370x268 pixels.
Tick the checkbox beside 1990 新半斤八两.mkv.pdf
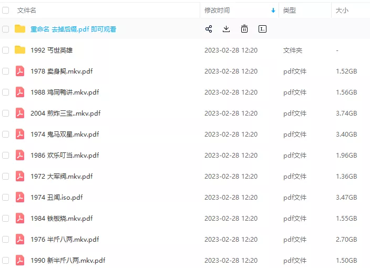click(6, 260)
